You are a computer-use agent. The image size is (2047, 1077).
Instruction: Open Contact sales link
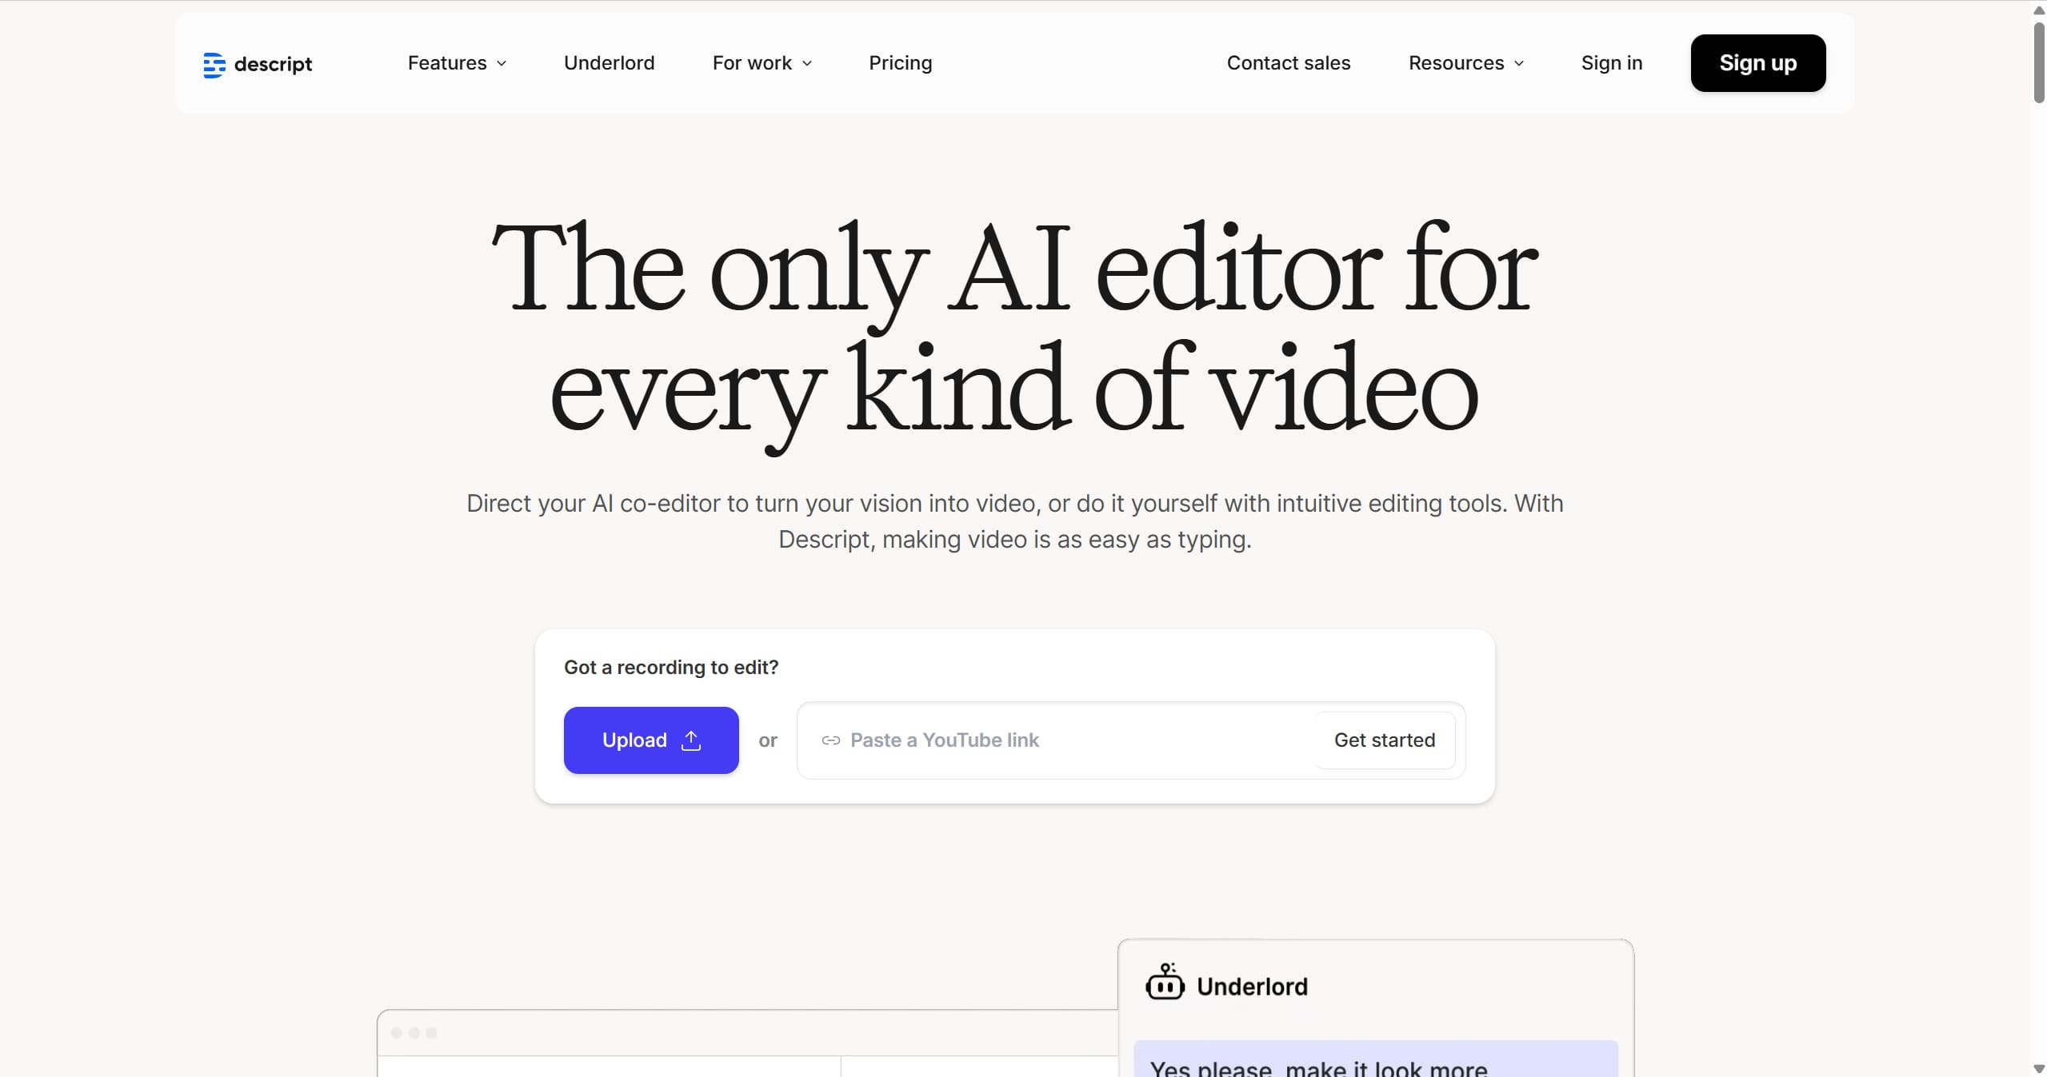[x=1288, y=63]
